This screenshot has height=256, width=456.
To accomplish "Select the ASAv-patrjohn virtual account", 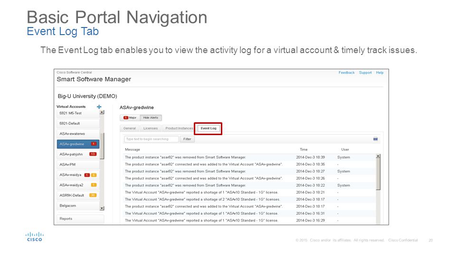I will click(x=78, y=154).
